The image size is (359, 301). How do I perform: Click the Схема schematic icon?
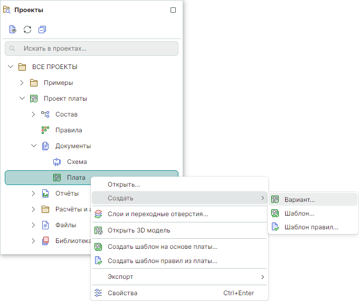click(58, 162)
